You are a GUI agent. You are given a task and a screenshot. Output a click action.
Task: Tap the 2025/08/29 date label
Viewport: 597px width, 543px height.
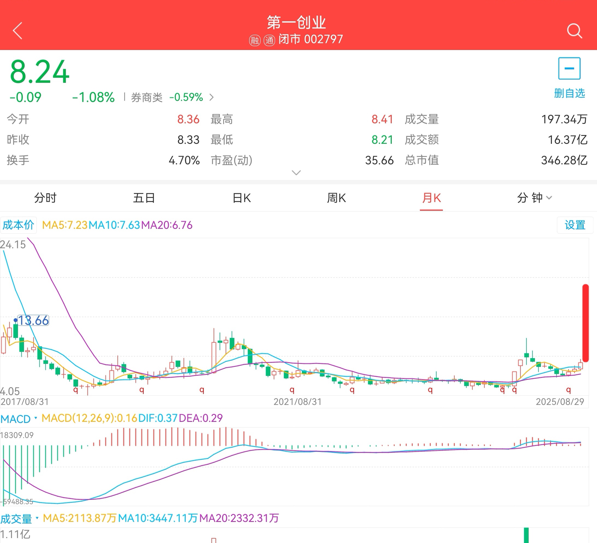(560, 402)
